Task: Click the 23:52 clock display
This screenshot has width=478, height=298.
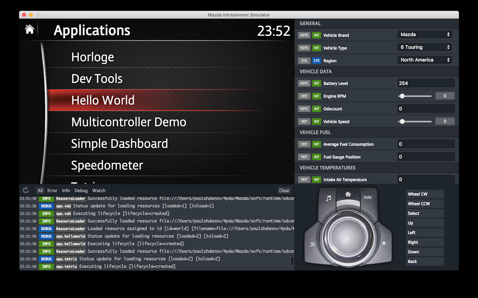Action: (x=273, y=31)
